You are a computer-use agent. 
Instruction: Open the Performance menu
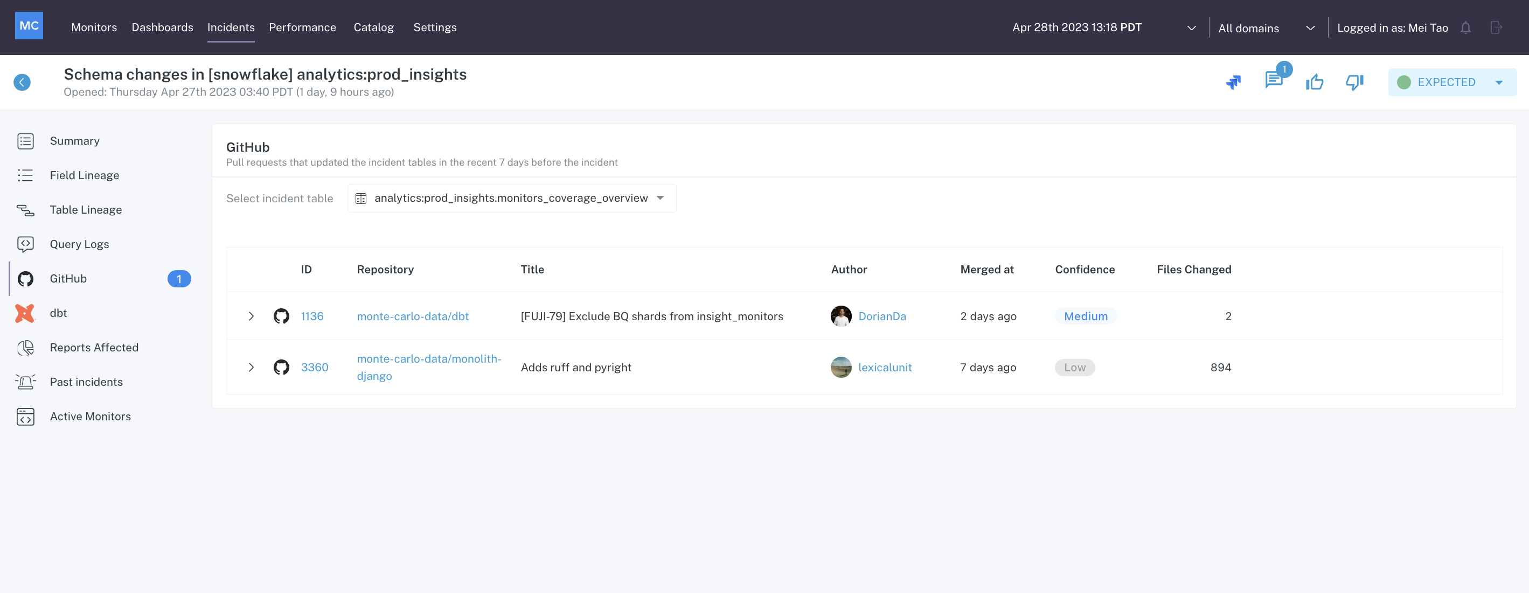pos(302,27)
